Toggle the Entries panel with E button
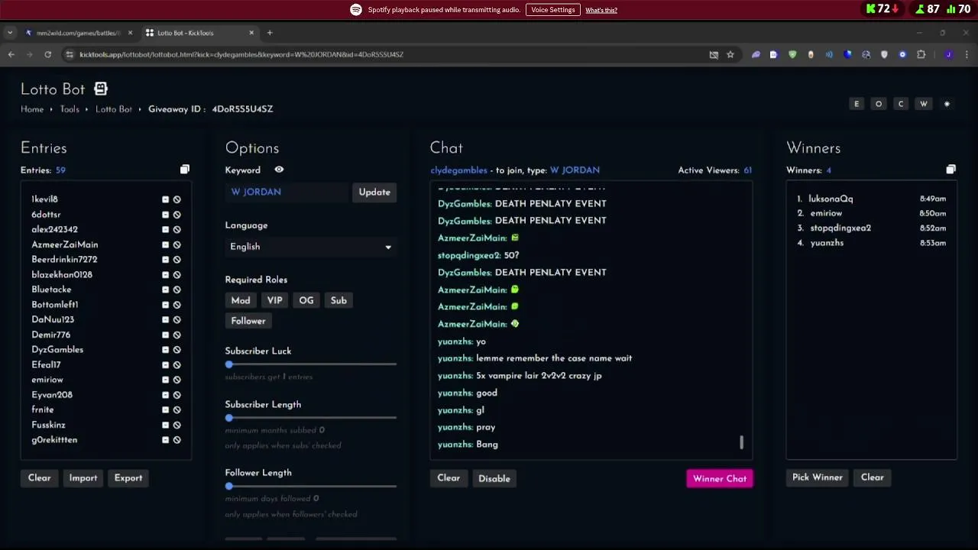978x550 pixels. point(857,104)
